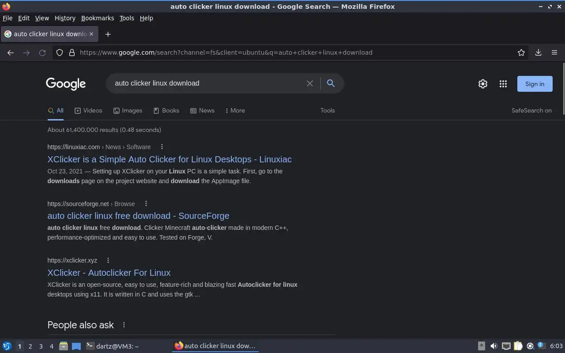Click the page vertical scrollbar
Viewport: 565px width, 353px height.
(x=564, y=89)
